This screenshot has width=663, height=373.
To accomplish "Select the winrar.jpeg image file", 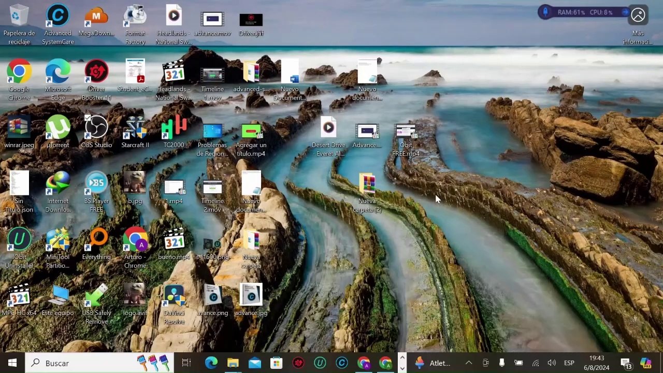I will [19, 132].
